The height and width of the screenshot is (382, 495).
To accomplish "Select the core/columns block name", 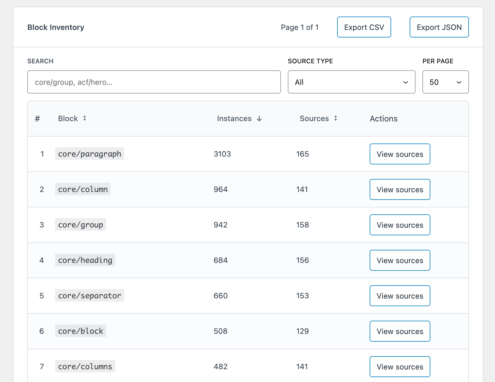I will [85, 366].
